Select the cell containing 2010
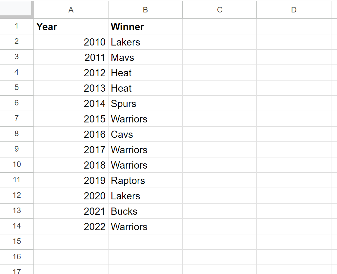The image size is (337, 274). point(71,42)
